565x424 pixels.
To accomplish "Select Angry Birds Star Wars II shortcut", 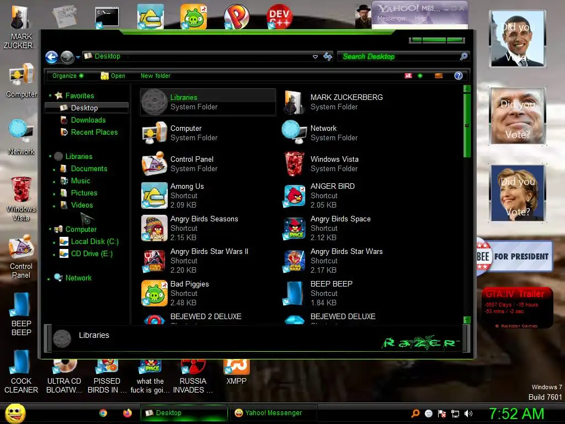I will (x=208, y=261).
